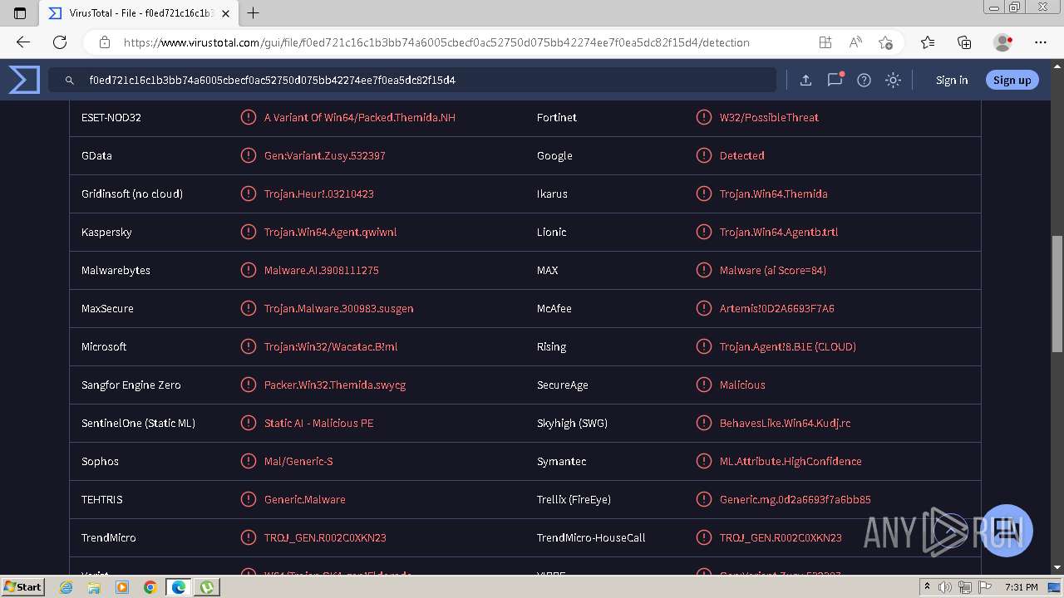Click the taskbar clock 7:31 PM
Image resolution: width=1064 pixels, height=598 pixels.
1022,587
